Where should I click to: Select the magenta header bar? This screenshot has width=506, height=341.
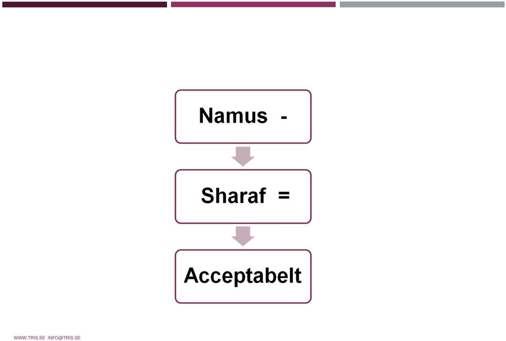point(254,5)
